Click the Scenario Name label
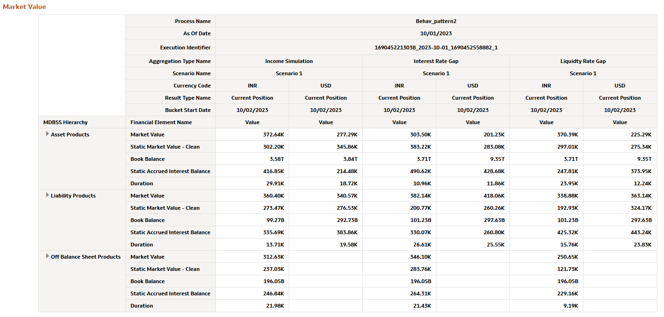This screenshot has width=664, height=317. tap(191, 73)
